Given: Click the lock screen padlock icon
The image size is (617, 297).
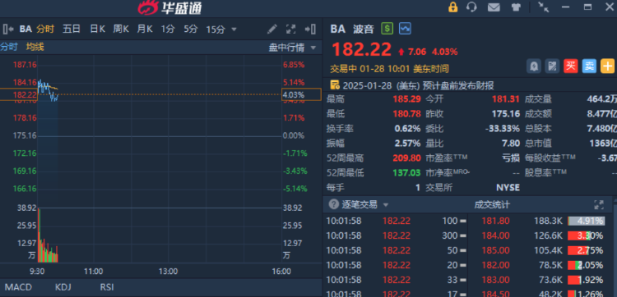Looking at the screenshot, I should point(453,7).
